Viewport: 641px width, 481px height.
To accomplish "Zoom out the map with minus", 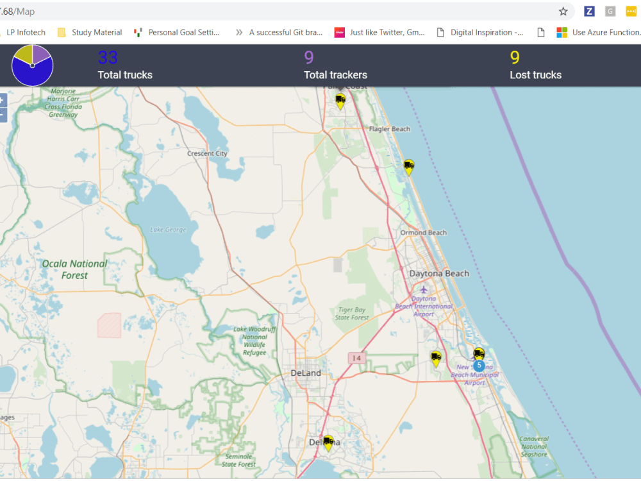I will [3, 115].
